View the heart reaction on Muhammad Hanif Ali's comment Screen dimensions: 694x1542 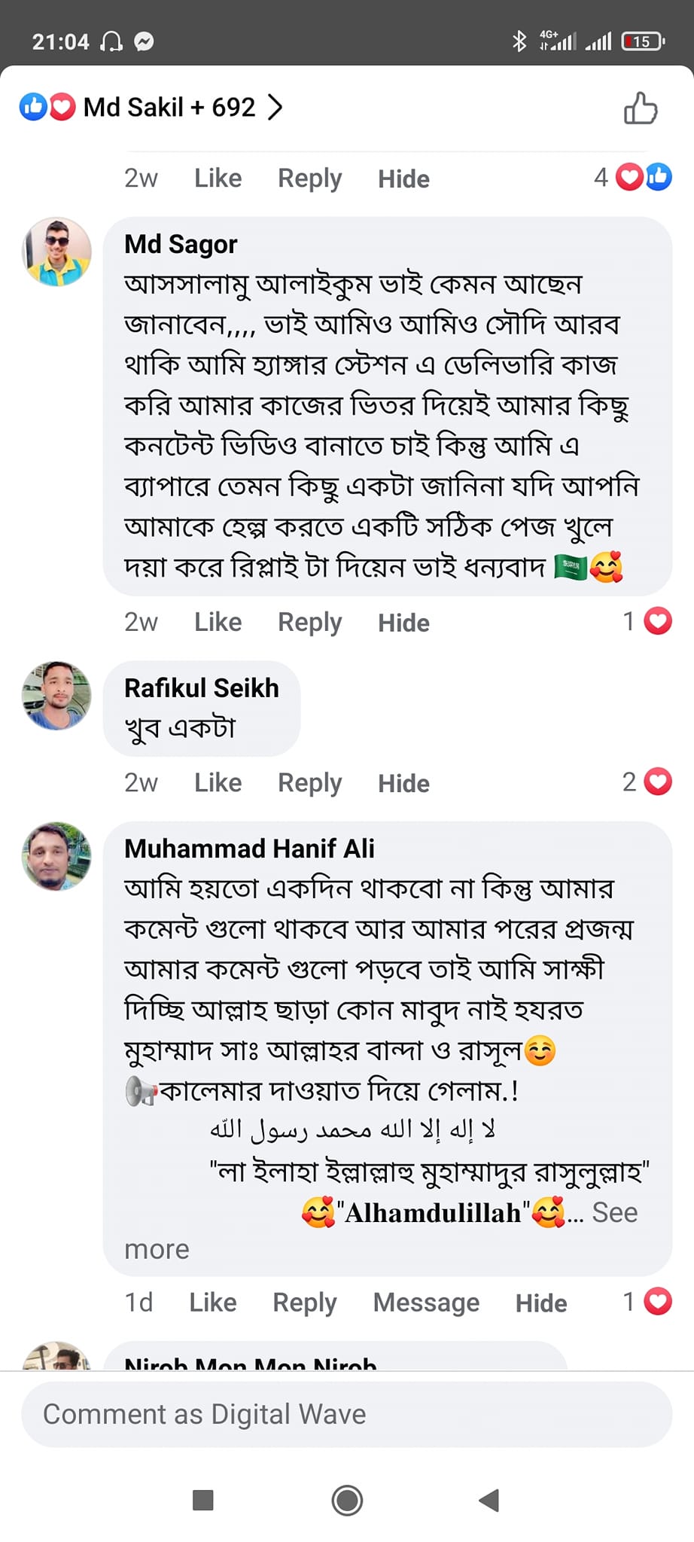coord(658,1301)
